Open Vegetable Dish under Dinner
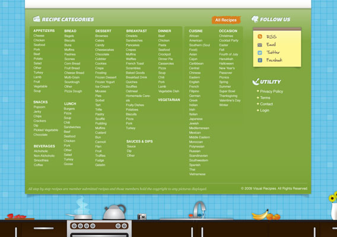The image size is (337, 237). click(168, 91)
